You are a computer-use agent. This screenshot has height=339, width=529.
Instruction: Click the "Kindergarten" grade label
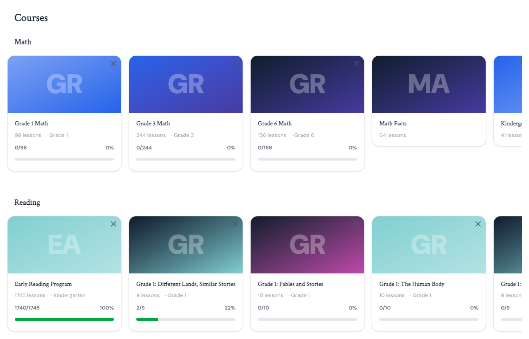pos(70,296)
